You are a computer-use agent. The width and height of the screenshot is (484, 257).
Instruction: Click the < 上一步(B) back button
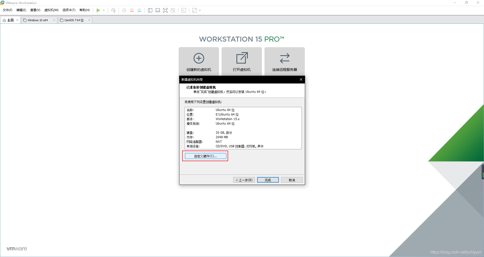244,180
